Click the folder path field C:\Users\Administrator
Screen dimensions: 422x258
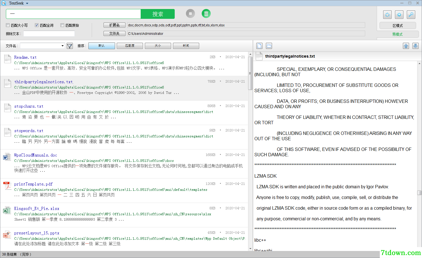246,33
